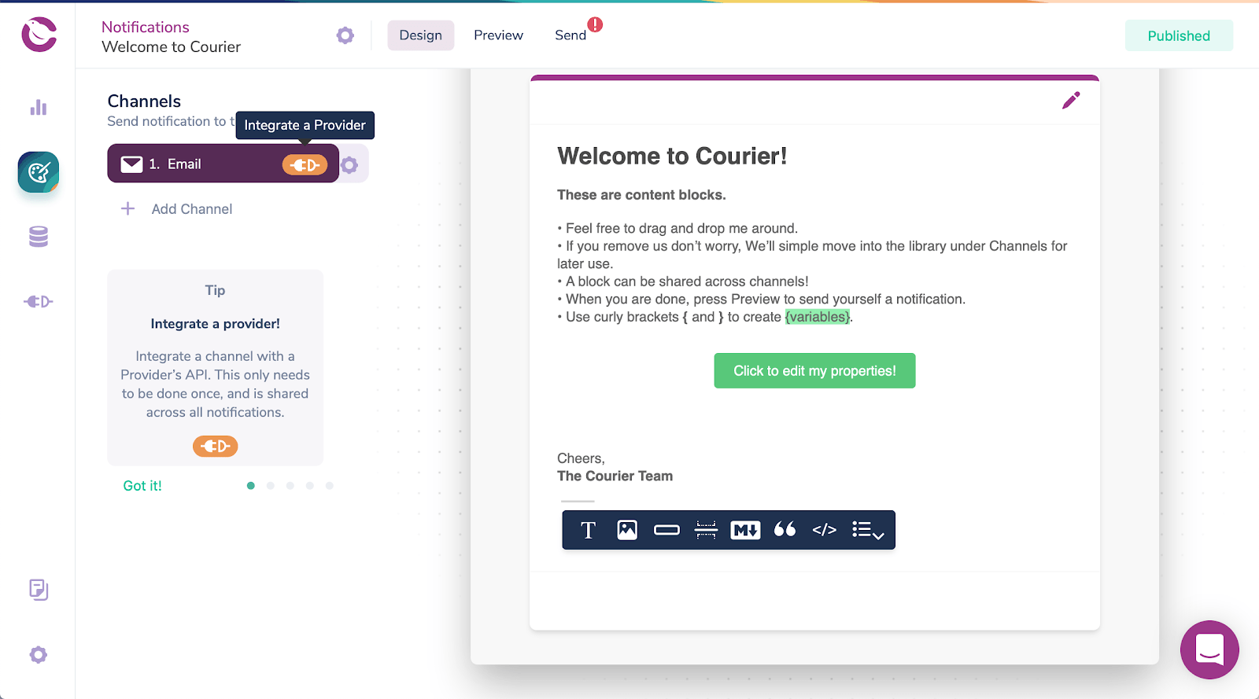Click the highlighted {variables} text

(818, 317)
